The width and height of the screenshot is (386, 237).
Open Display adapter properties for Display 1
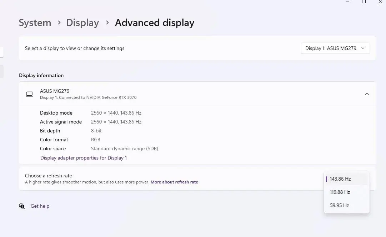click(84, 158)
